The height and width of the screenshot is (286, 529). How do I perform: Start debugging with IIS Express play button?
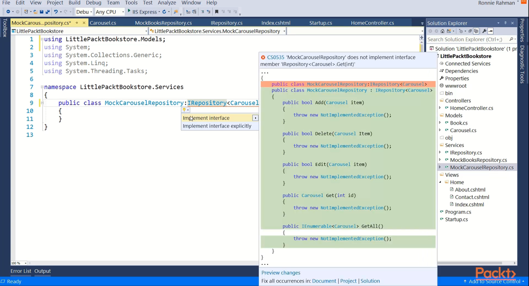click(x=129, y=11)
